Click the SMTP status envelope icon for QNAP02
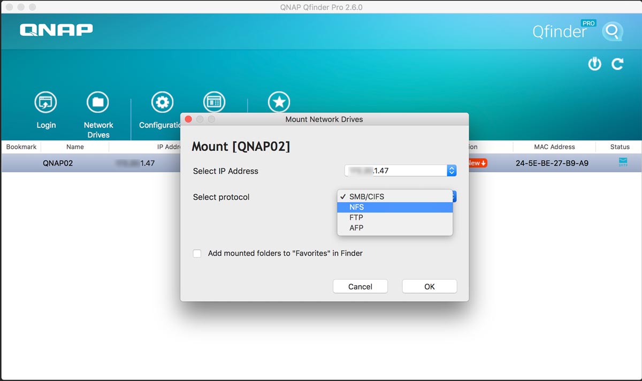The height and width of the screenshot is (381, 642). [x=623, y=162]
